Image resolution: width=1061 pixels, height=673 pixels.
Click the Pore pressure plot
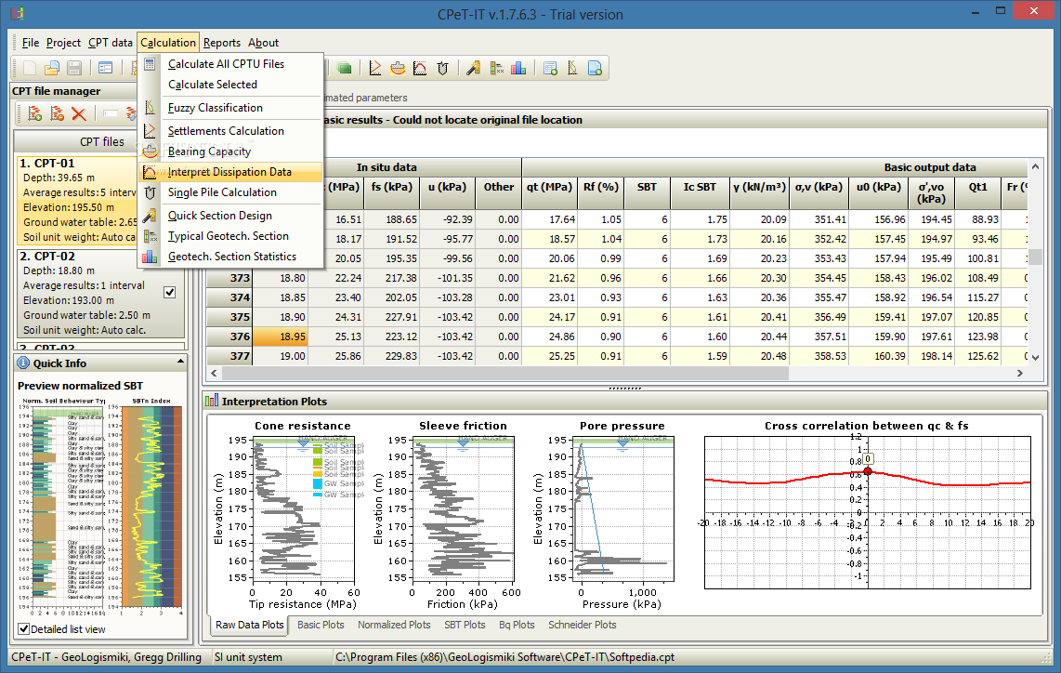[x=623, y=508]
